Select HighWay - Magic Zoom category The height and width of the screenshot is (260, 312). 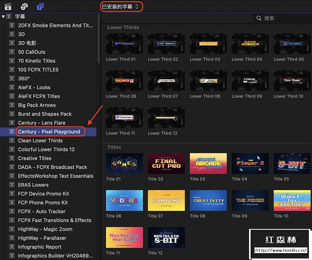pyautogui.click(x=48, y=229)
